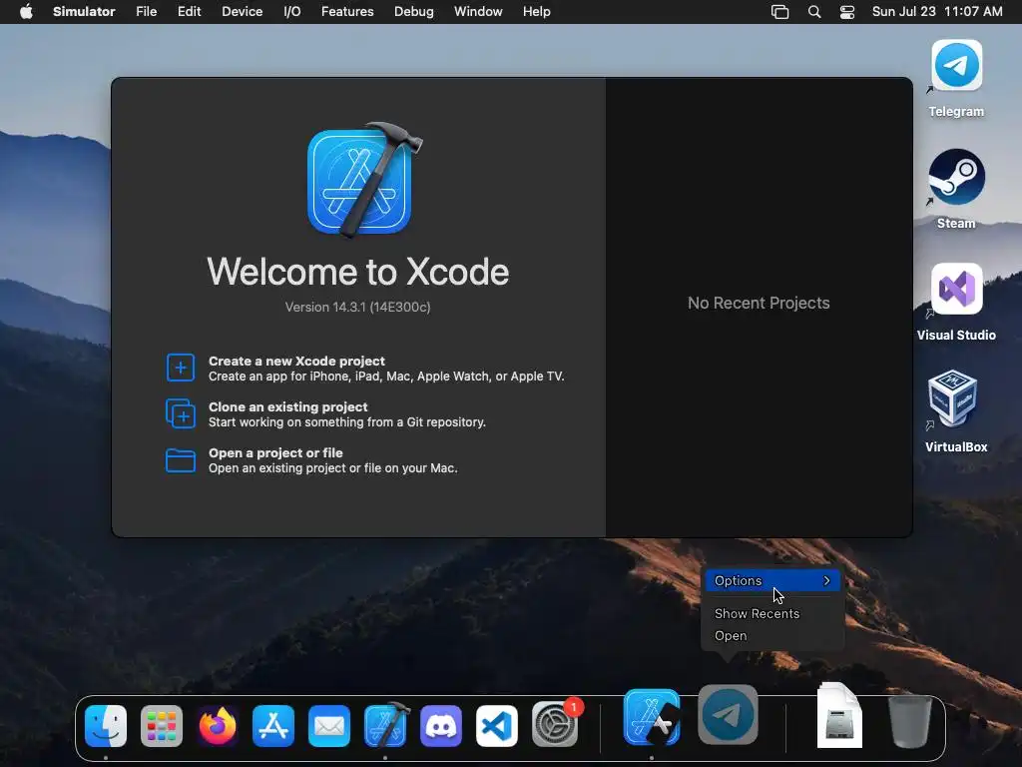Open the I/O menu
This screenshot has width=1022, height=767.
point(292,12)
